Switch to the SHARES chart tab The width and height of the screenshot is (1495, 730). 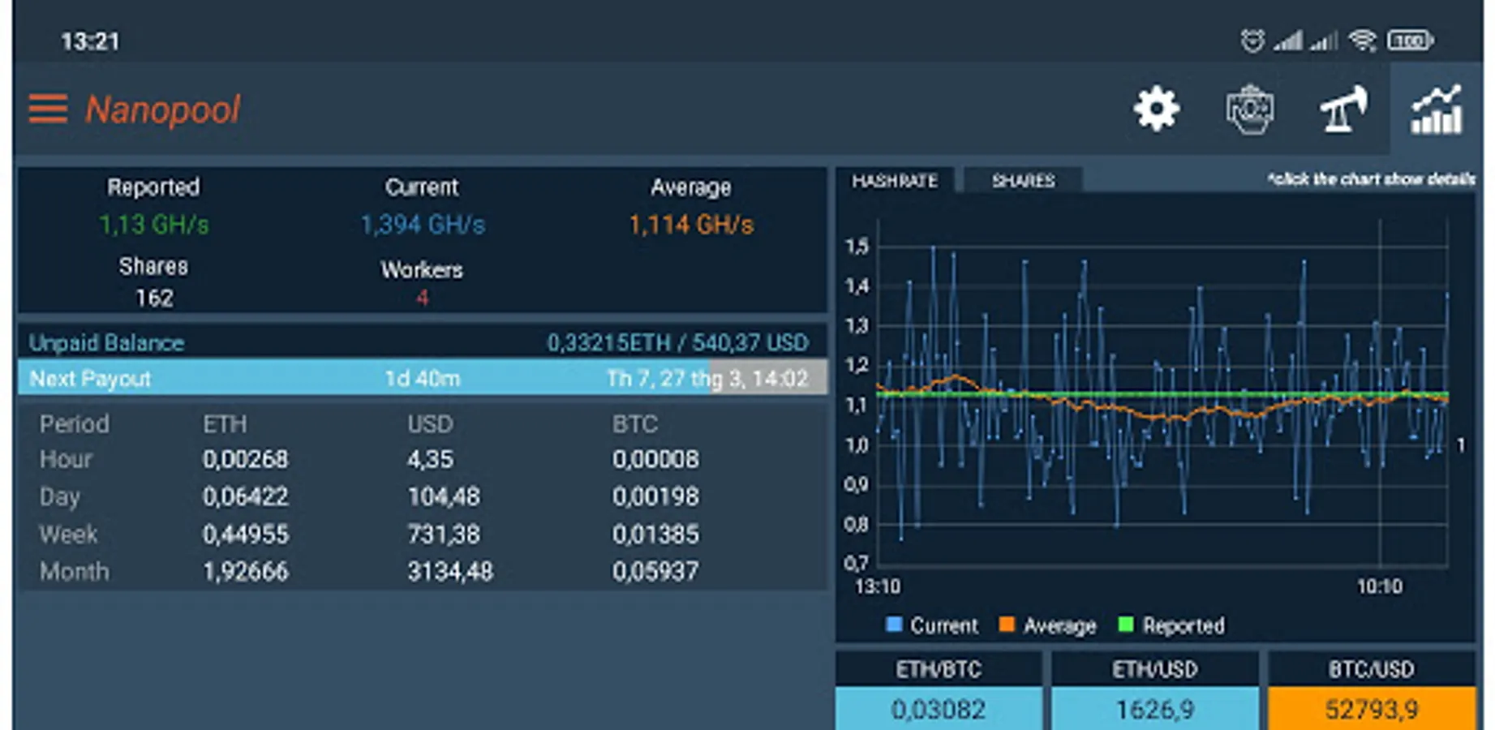[x=1023, y=180]
